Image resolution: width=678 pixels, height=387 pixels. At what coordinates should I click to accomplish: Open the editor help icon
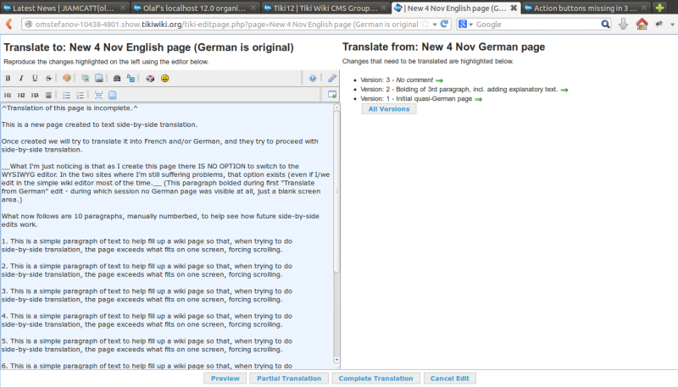pos(313,78)
